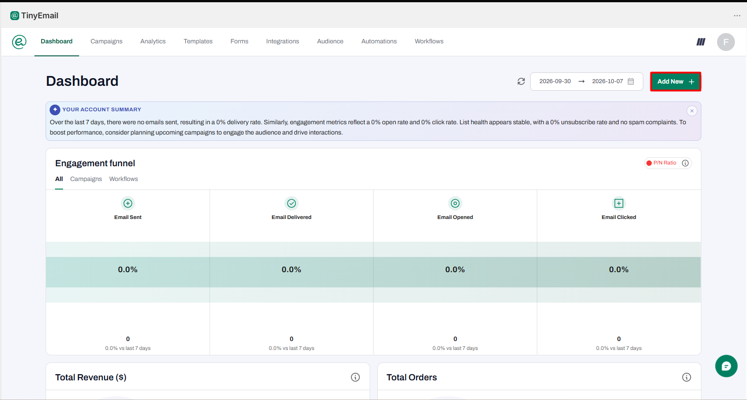Click the Email Delivered checkmark icon
Viewport: 747px width, 400px height.
click(x=291, y=203)
